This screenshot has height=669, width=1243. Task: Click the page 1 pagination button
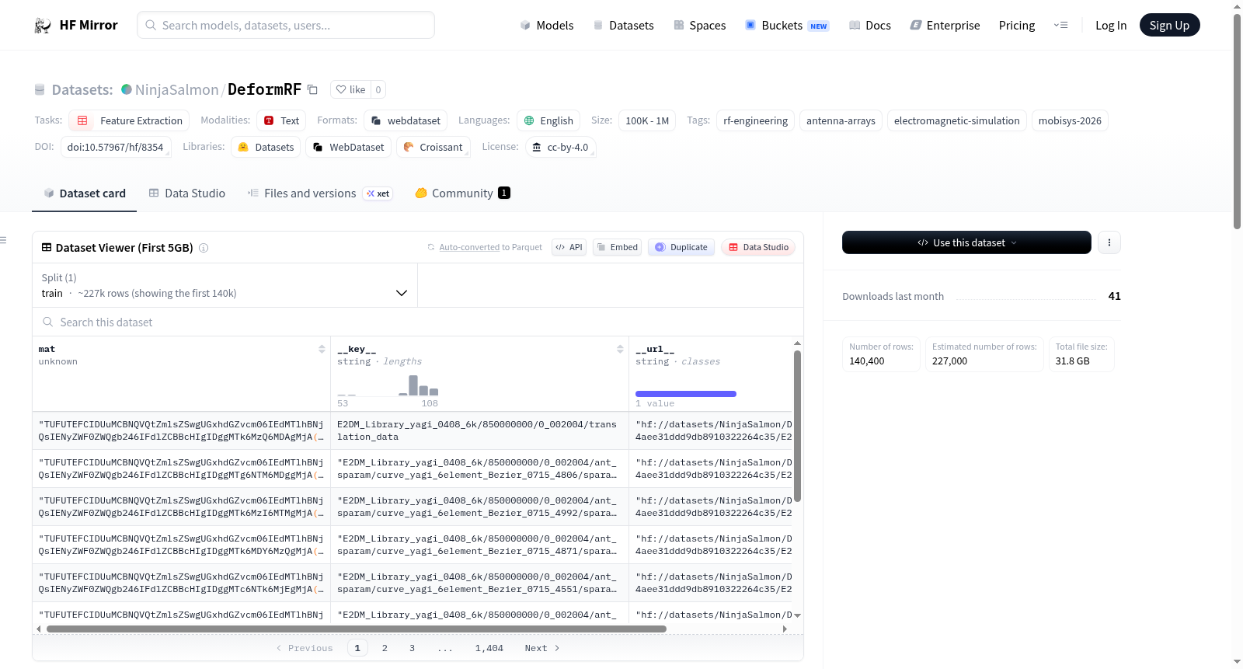(357, 649)
